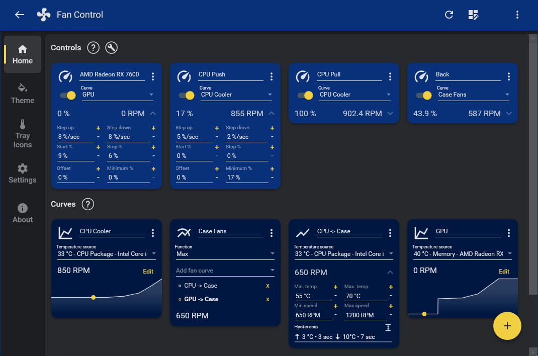Click the refresh sensors icon in the top bar

coord(449,15)
